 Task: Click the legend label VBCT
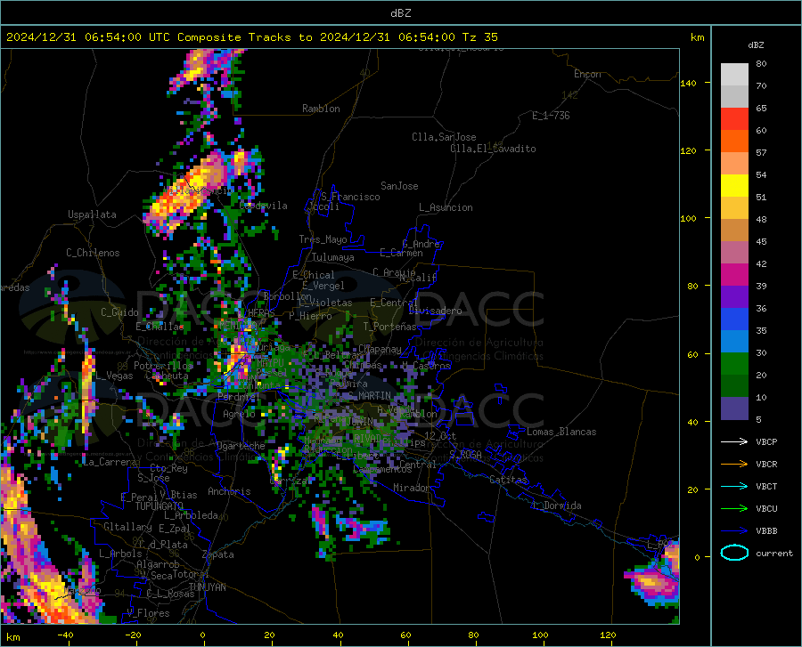point(766,486)
